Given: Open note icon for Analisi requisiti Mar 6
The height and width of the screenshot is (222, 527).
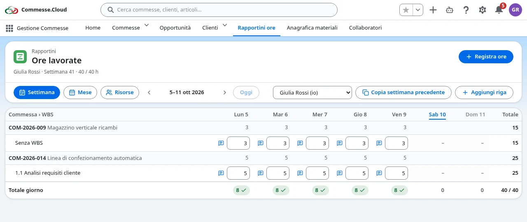Looking at the screenshot, I should coord(261,173).
